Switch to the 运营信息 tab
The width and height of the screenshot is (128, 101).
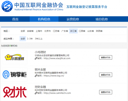click(73, 19)
